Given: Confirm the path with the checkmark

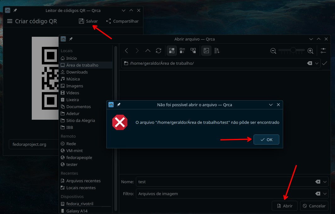Looking at the screenshot, I should click(325, 63).
